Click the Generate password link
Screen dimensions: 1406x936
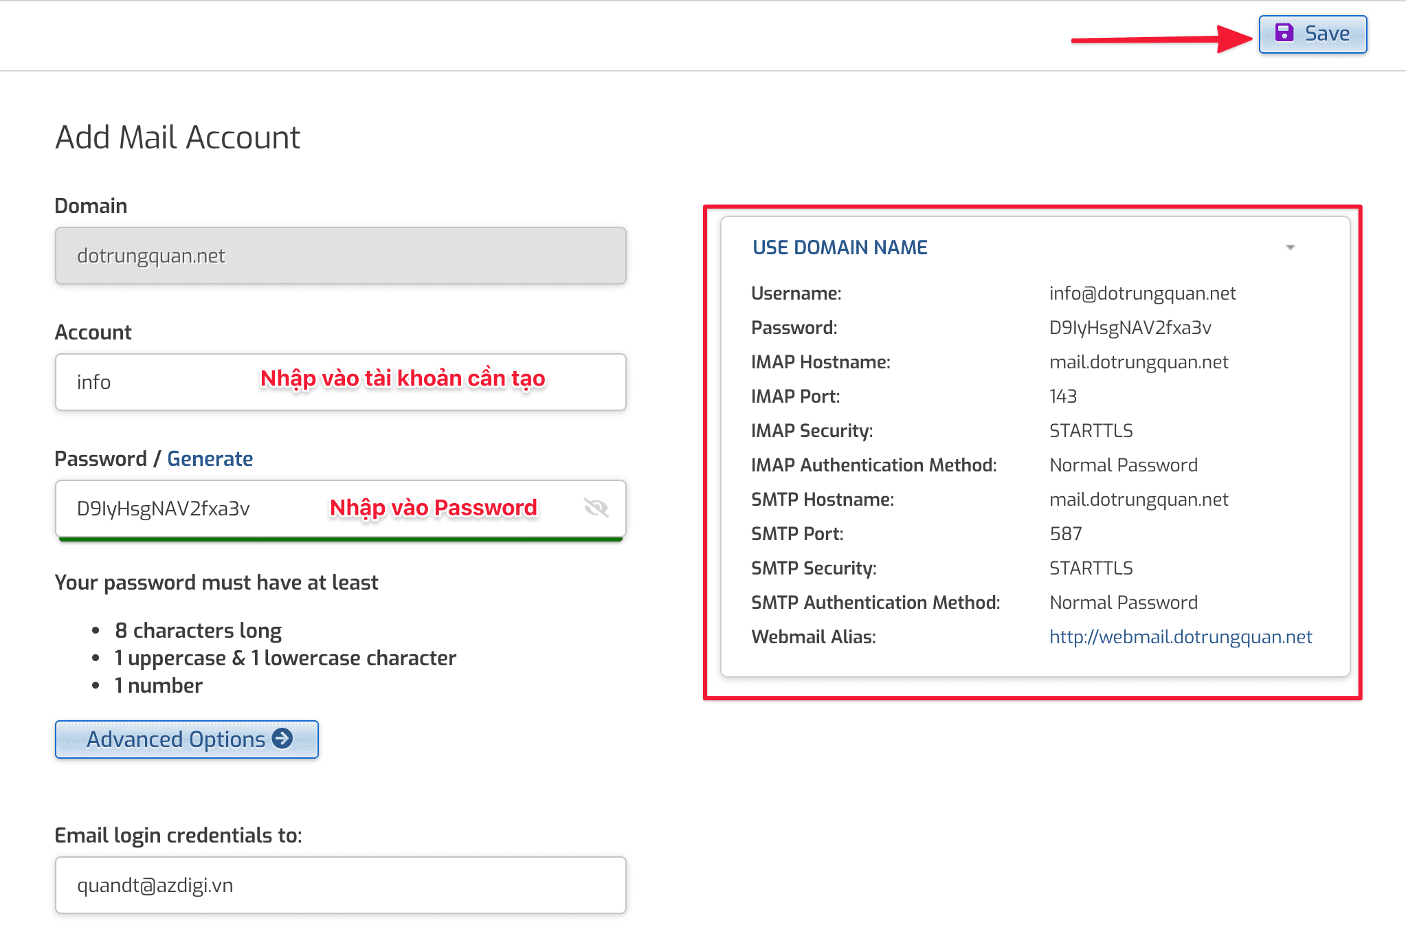(x=210, y=458)
